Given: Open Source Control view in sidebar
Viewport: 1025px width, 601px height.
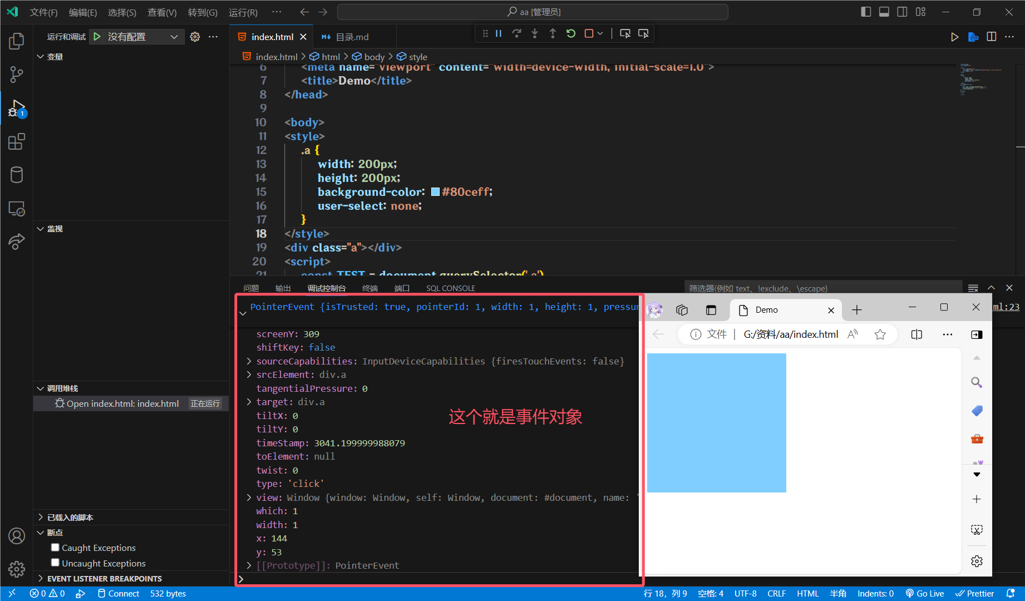Looking at the screenshot, I should 17,75.
